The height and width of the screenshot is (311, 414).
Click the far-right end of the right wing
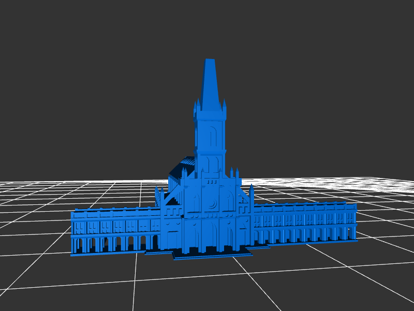[354, 221]
